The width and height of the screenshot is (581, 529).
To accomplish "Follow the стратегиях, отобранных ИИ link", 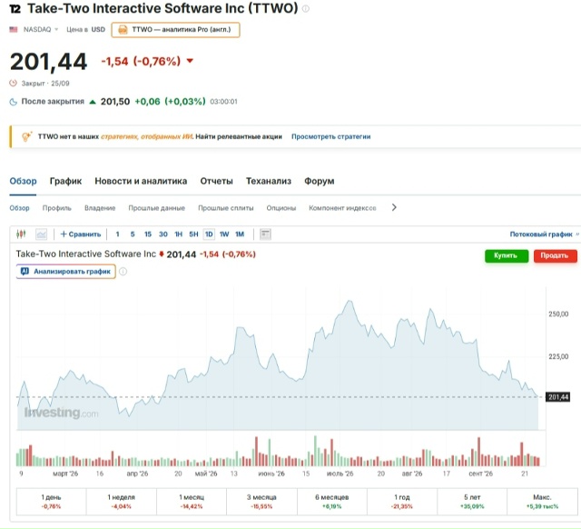I will tap(147, 136).
